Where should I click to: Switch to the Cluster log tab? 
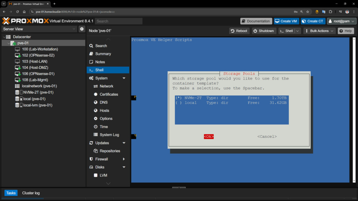(31, 193)
